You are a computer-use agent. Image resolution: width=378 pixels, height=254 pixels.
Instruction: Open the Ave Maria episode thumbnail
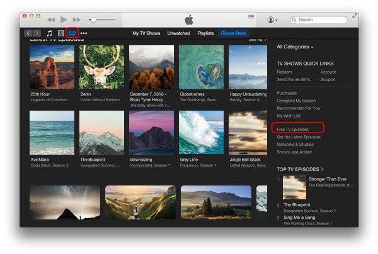52,133
